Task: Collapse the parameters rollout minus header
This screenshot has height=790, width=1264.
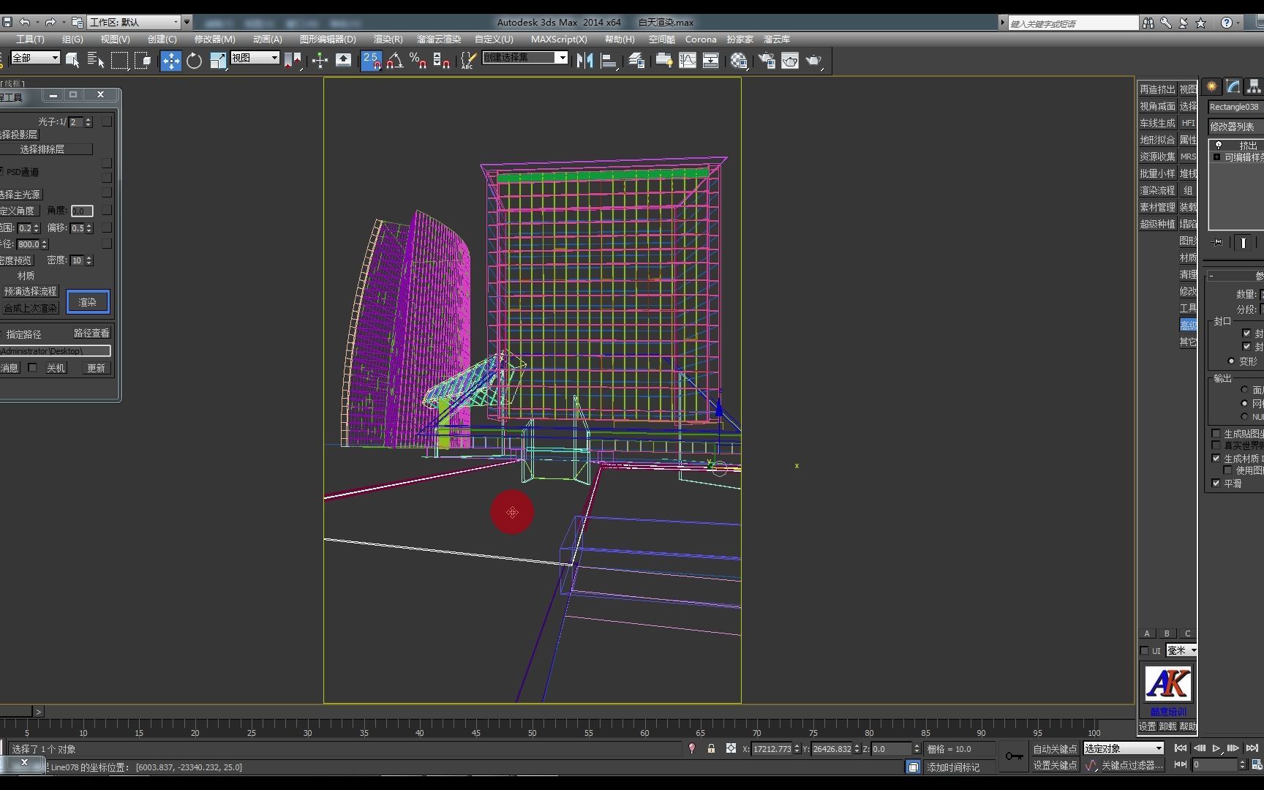Action: (x=1211, y=276)
